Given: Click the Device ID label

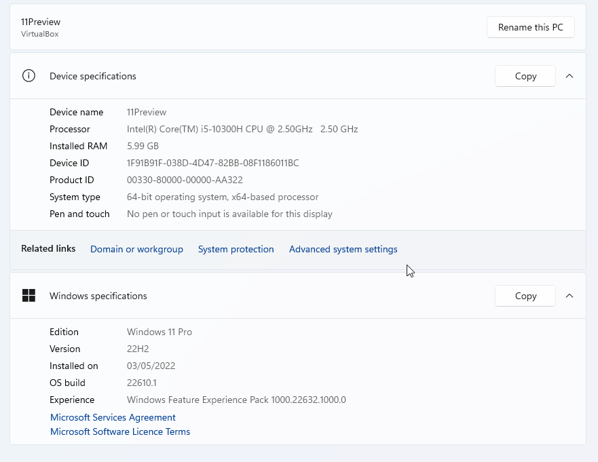Looking at the screenshot, I should tap(69, 163).
